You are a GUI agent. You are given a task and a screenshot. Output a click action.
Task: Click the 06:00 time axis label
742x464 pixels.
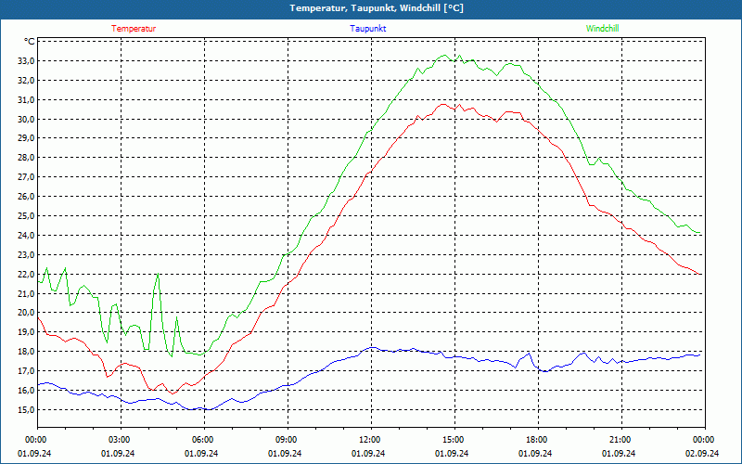(202, 440)
